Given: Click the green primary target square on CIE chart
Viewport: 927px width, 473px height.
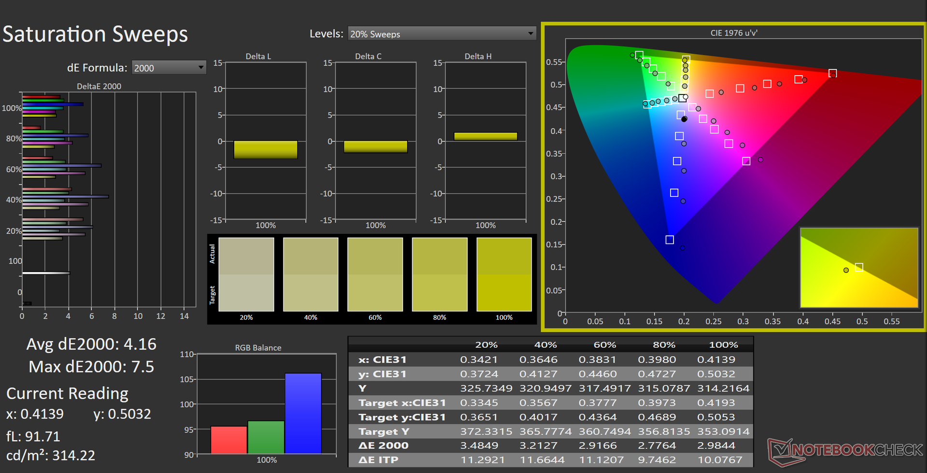Looking at the screenshot, I should (639, 55).
